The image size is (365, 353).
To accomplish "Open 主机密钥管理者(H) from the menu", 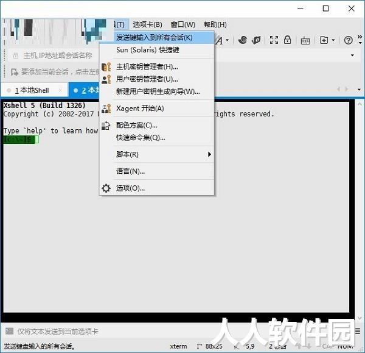I will click(x=157, y=67).
